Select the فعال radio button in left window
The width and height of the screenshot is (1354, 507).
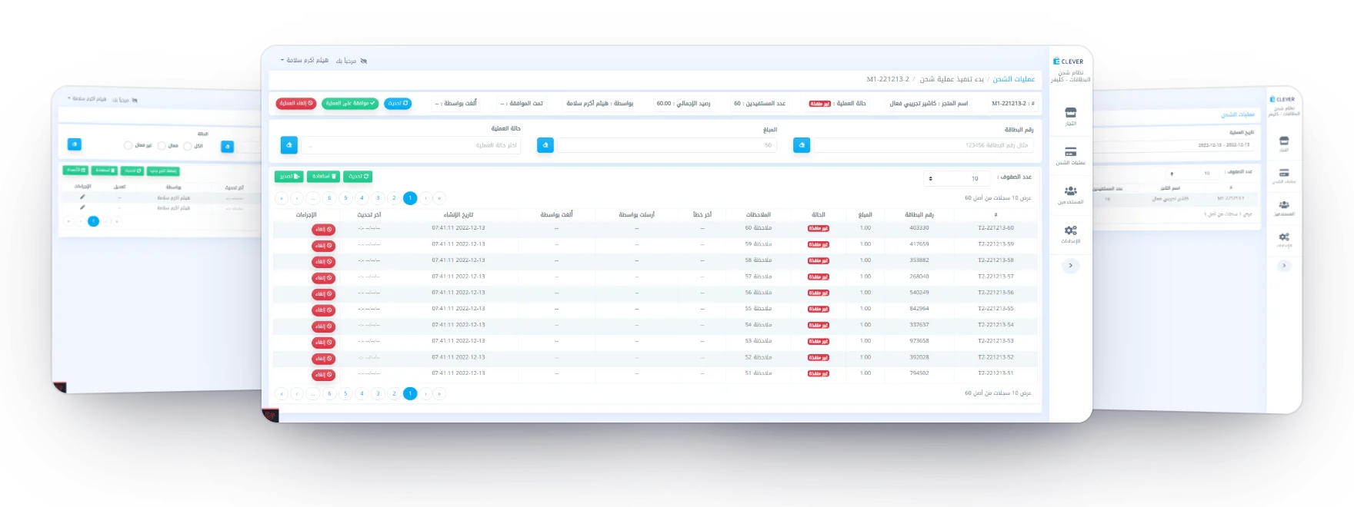(162, 145)
